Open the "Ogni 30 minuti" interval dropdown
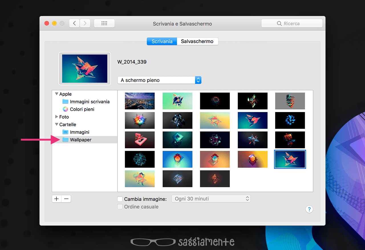 tap(211, 199)
